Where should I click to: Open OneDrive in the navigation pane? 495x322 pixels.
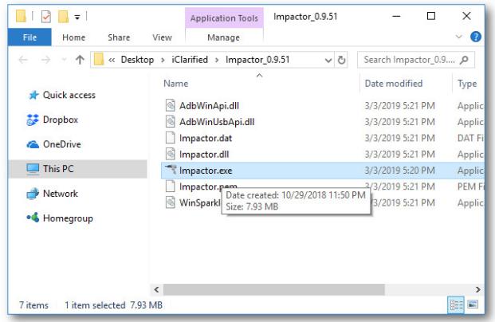pyautogui.click(x=62, y=144)
